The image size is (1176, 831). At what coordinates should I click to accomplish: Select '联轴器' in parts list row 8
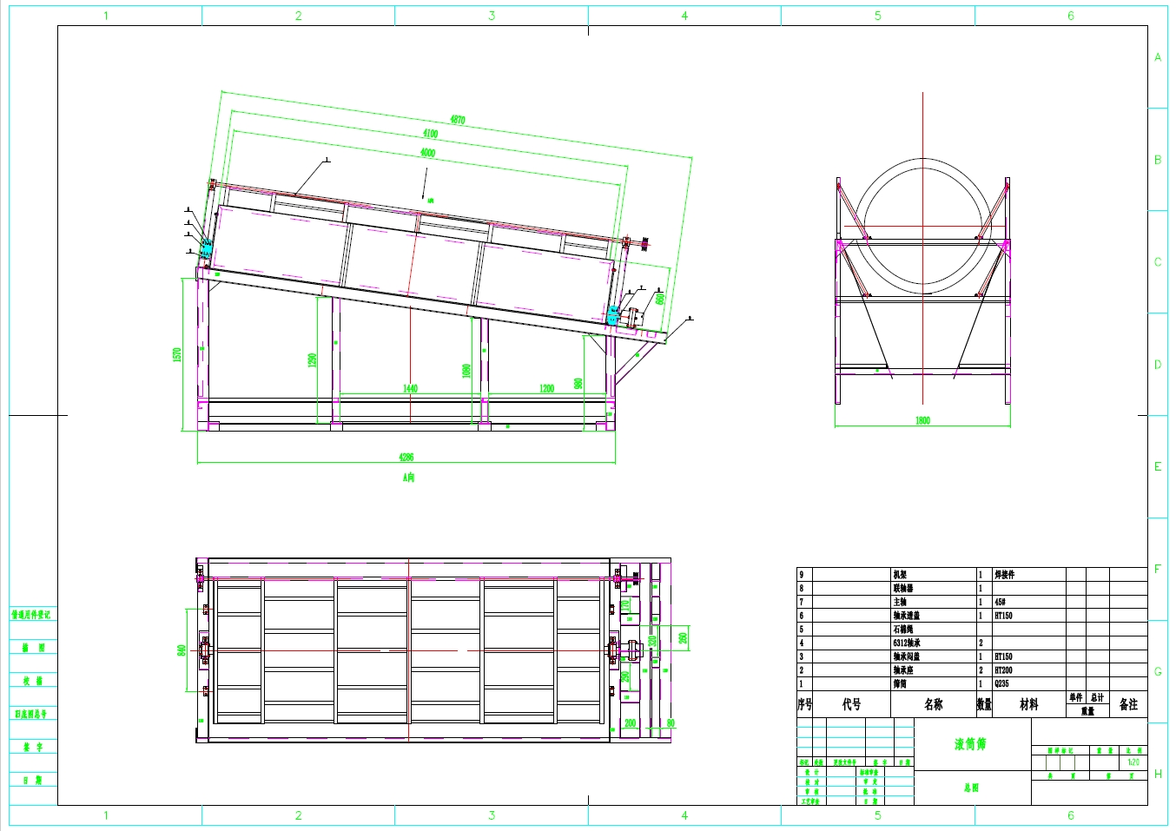(903, 589)
